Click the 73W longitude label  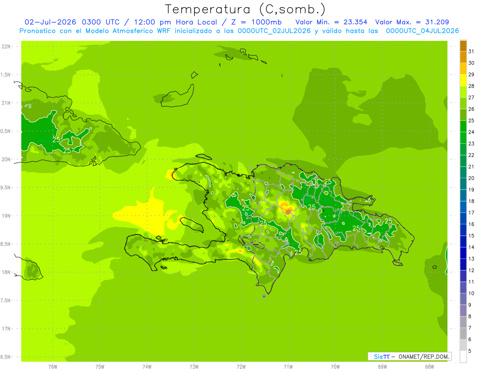[194, 366]
